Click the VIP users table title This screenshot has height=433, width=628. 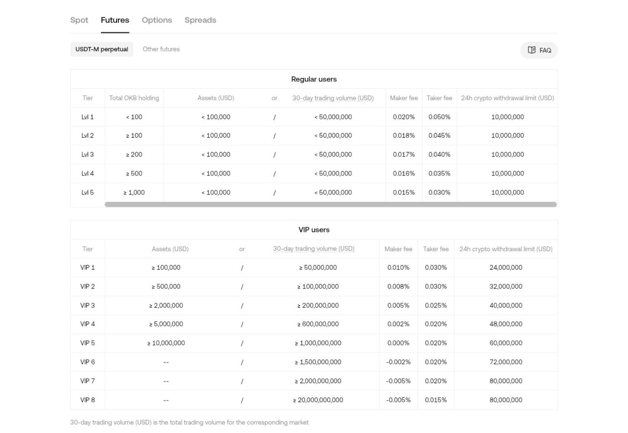(314, 230)
